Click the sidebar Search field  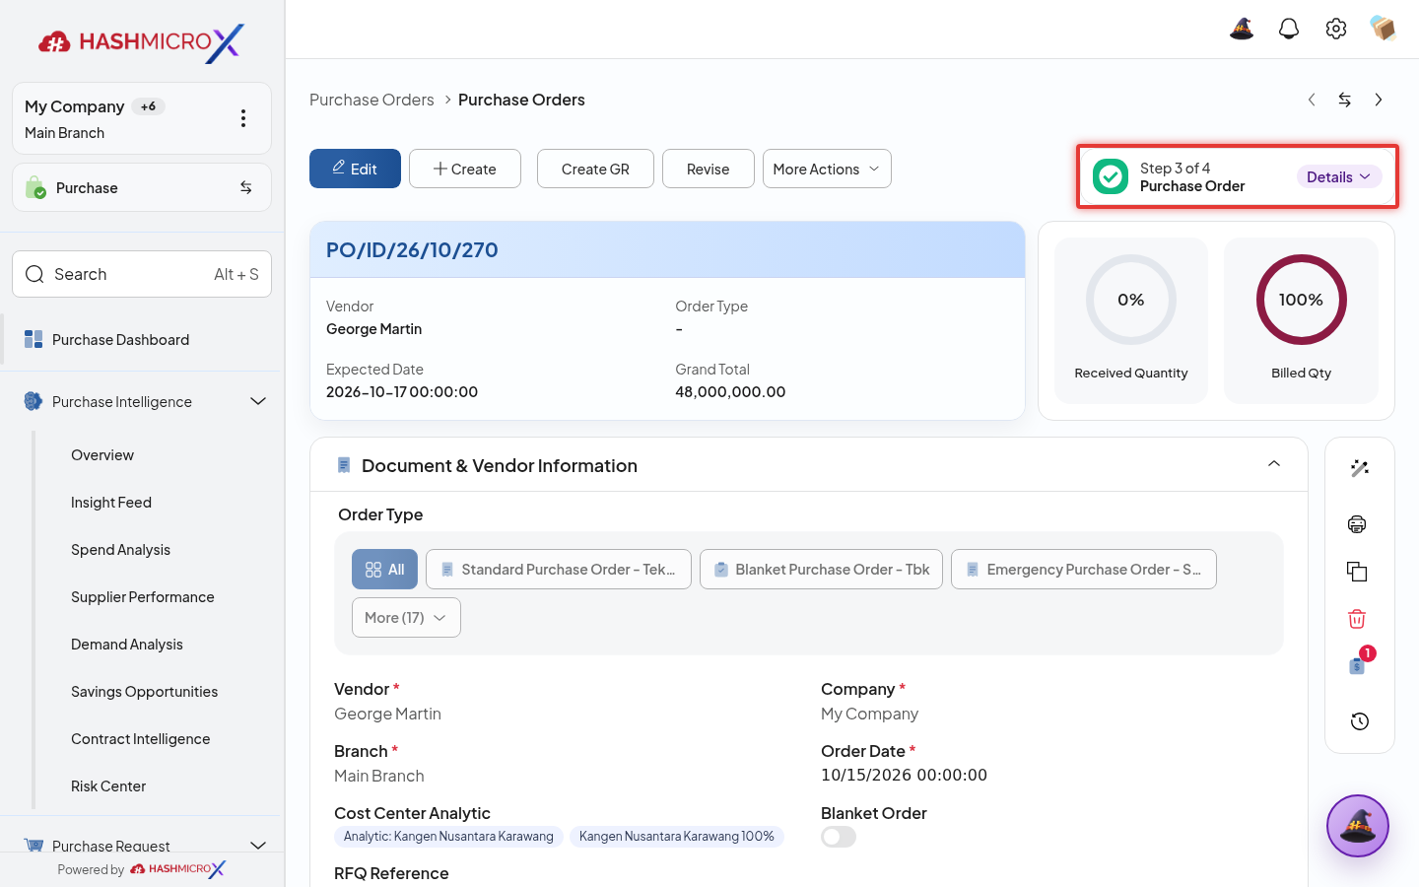click(142, 274)
